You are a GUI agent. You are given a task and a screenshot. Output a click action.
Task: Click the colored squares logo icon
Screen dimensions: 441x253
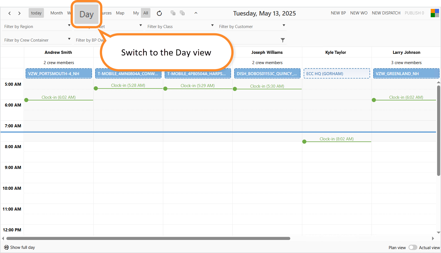coord(435,13)
